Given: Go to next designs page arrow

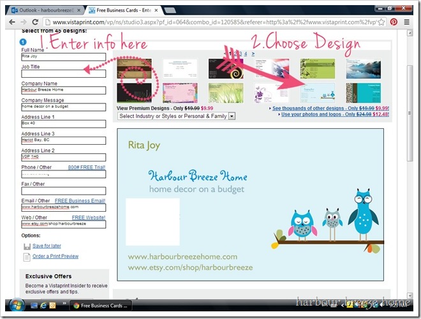Looking at the screenshot, I should [x=253, y=54].
